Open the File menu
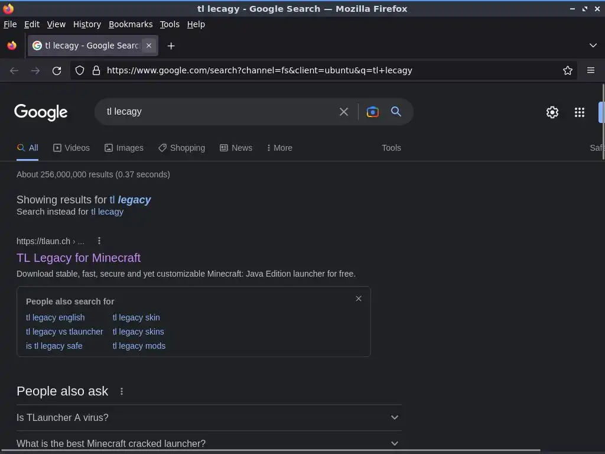The image size is (605, 454). (x=10, y=24)
